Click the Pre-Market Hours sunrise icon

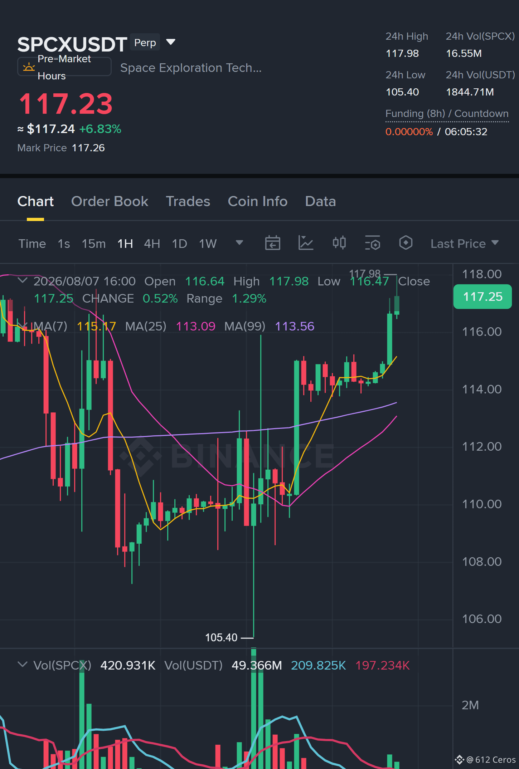[29, 67]
